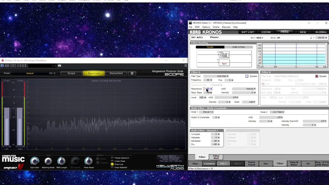Click the Num Bands knob
Image resolution: width=329 pixels, height=185 pixels.
click(x=75, y=161)
